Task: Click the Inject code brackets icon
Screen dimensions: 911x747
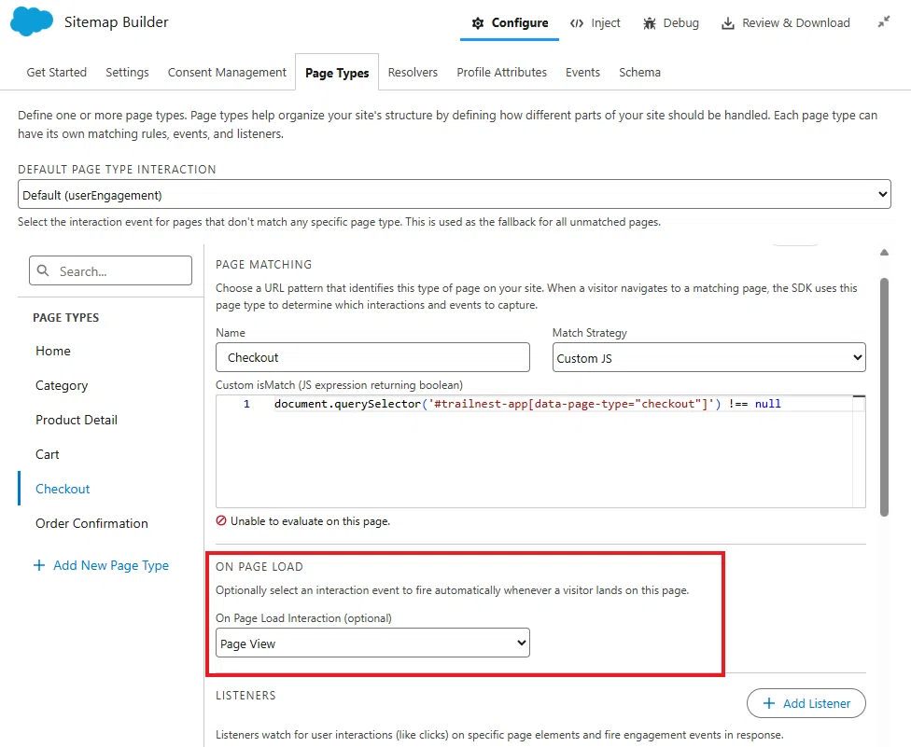Action: click(x=576, y=23)
